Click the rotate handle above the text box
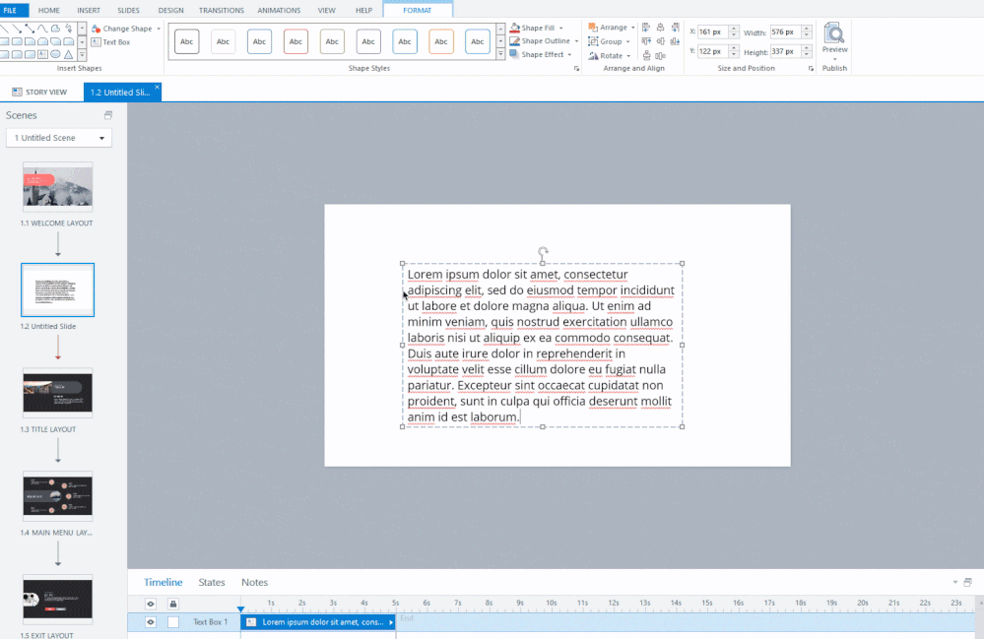Viewport: 984px width, 639px height. click(543, 252)
